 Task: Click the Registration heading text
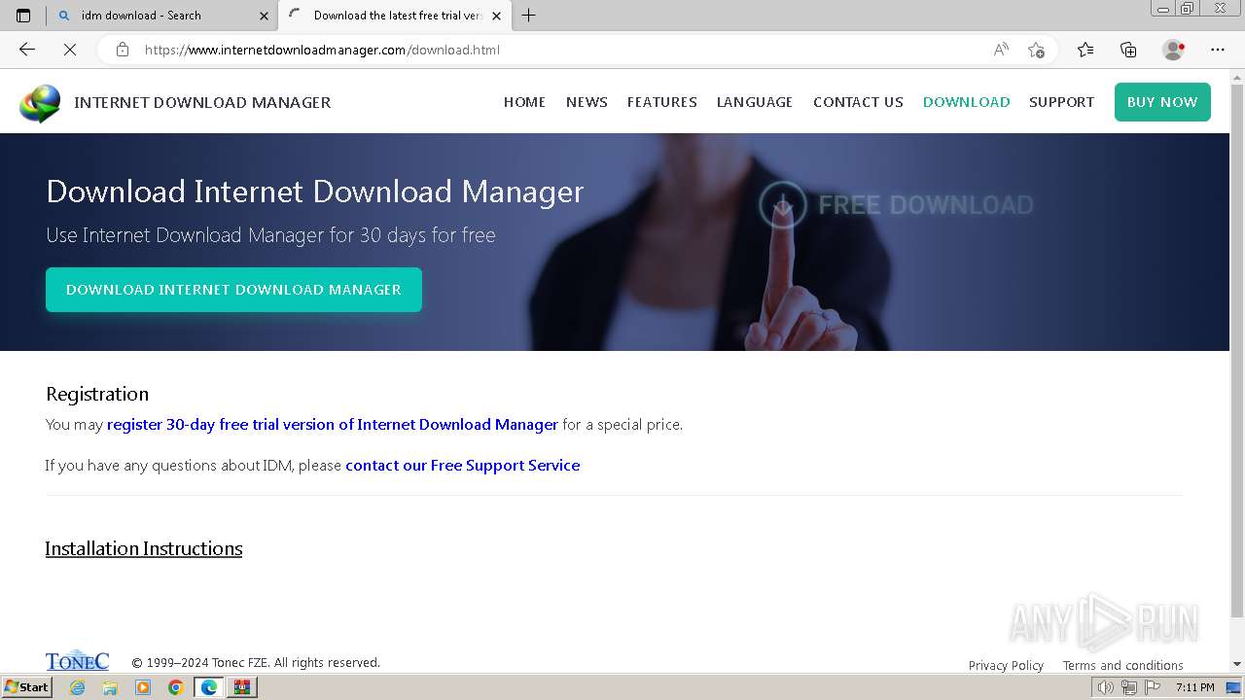[x=97, y=394]
